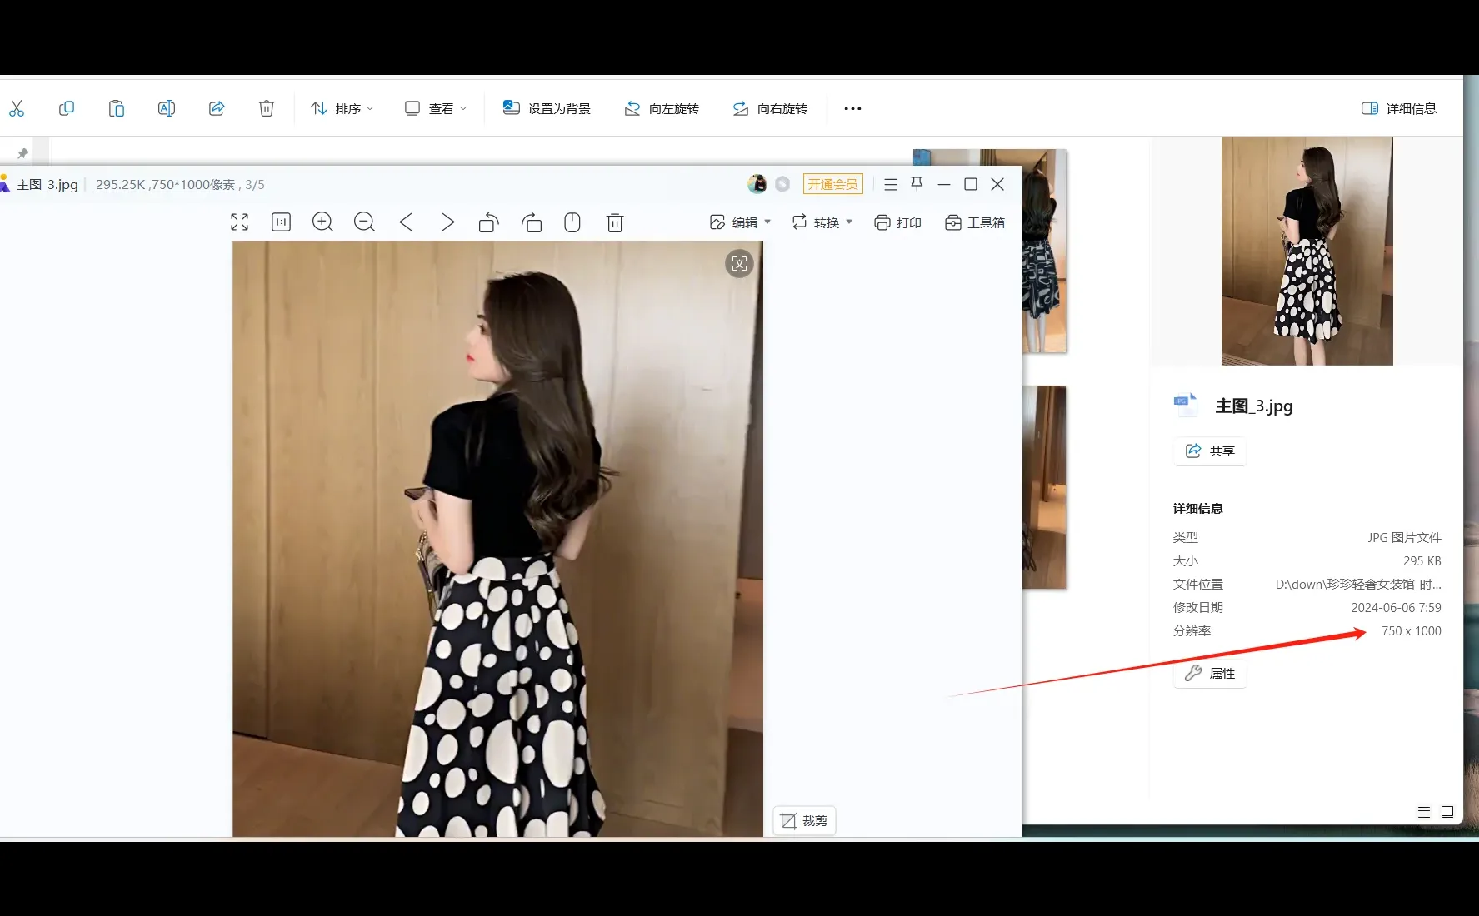Toggle the 详细信息 details pane
This screenshot has width=1479, height=916.
click(1399, 108)
